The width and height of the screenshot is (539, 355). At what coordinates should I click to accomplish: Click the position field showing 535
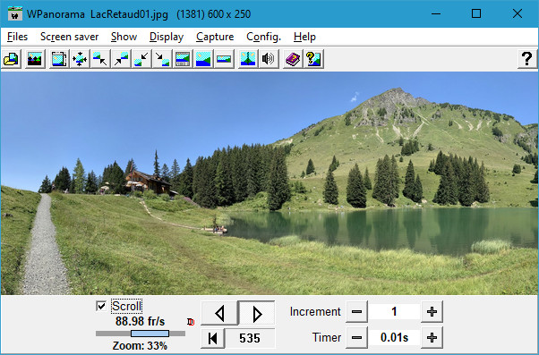click(x=250, y=338)
